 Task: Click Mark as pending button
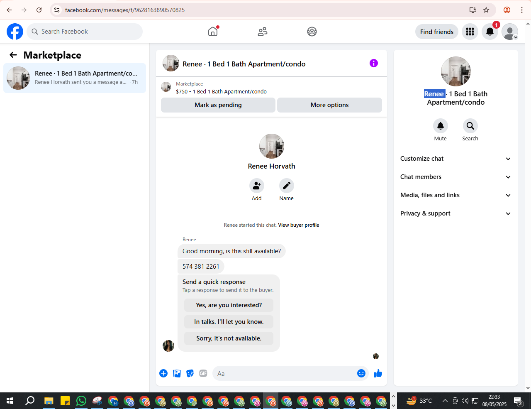point(218,105)
